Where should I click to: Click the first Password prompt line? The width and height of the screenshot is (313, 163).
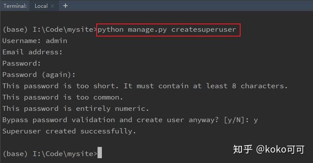click(x=22, y=63)
